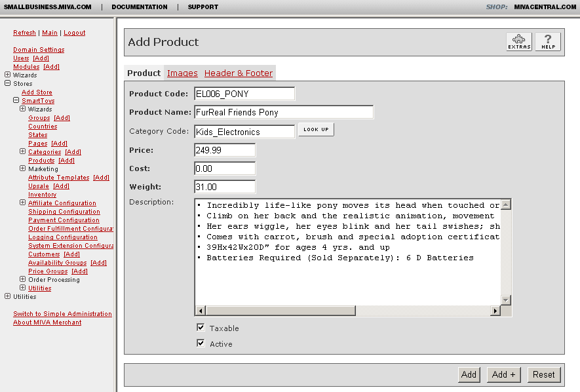Switch to the Images tab
Image resolution: width=580 pixels, height=392 pixels.
pos(182,73)
